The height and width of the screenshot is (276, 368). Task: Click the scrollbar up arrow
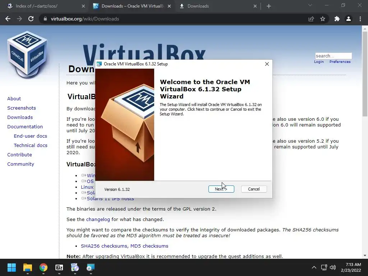(365, 28)
